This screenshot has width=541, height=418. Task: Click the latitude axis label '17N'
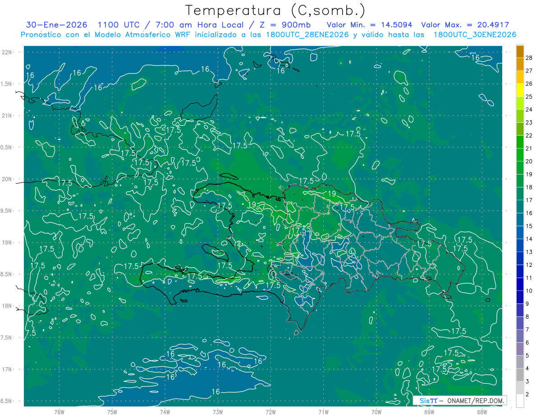[x=7, y=369]
